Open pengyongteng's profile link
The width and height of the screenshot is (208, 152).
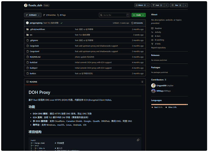(x=36, y=23)
